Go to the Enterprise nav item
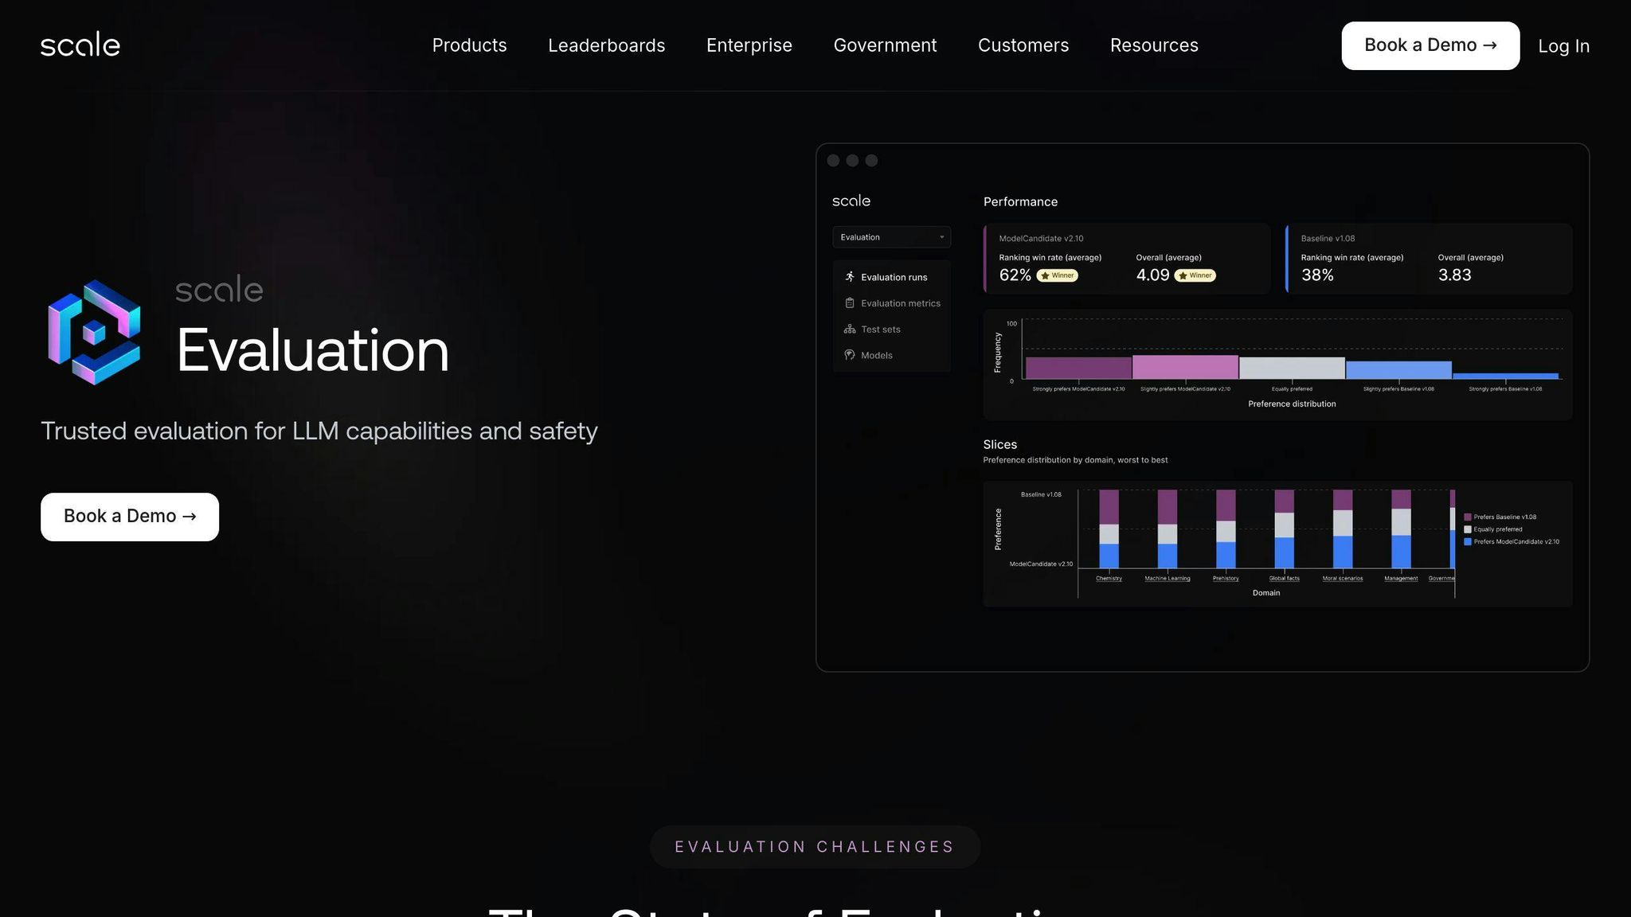Image resolution: width=1631 pixels, height=917 pixels. pyautogui.click(x=749, y=45)
